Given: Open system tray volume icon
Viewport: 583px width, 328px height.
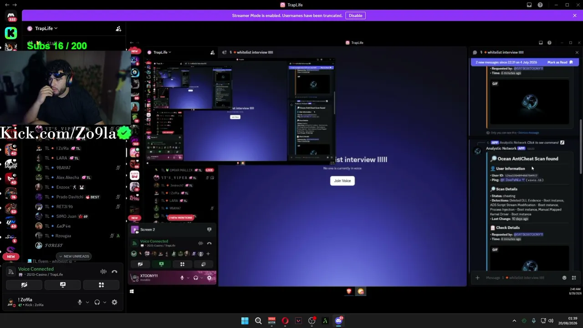Looking at the screenshot, I should pos(551,321).
